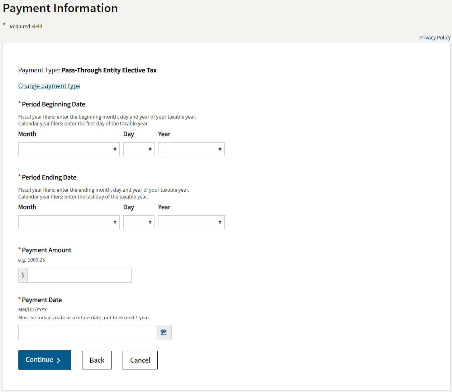Screen dimensions: 452x392
Task: Click the Payment Amount text field
Action: click(x=79, y=275)
